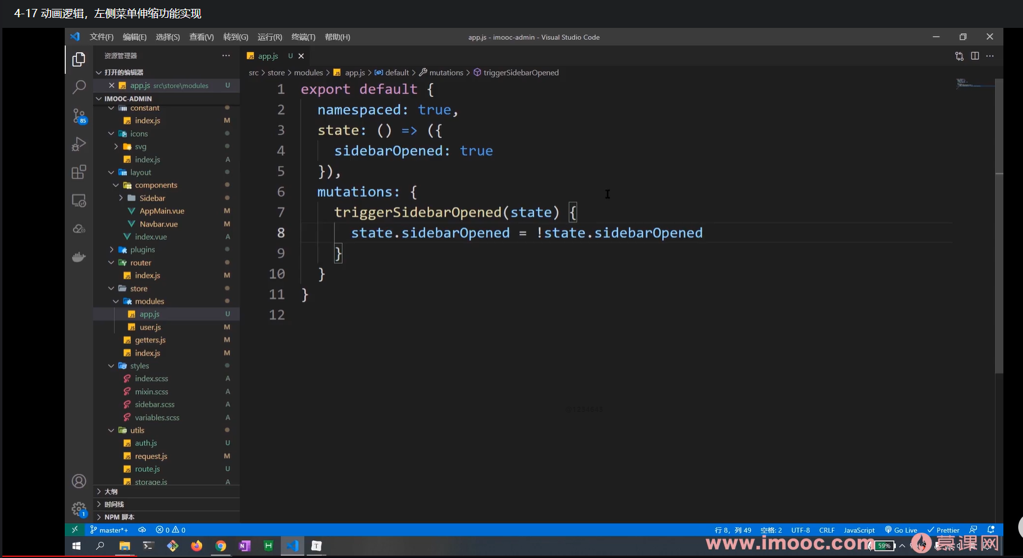
Task: Open the 运行(R) menu
Action: pyautogui.click(x=270, y=37)
